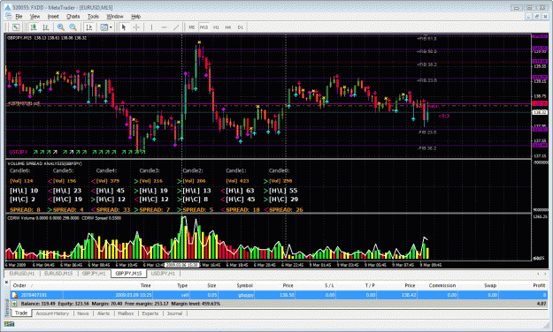
Task: Select the candlestick chart display icon
Action: (45, 27)
